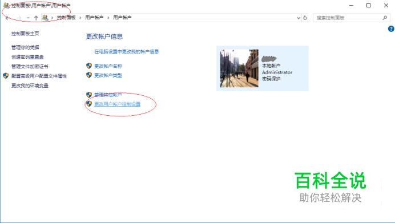Viewport: 395px width, 223px height.
Task: Go to 控制面板主页
Action: 25,34
